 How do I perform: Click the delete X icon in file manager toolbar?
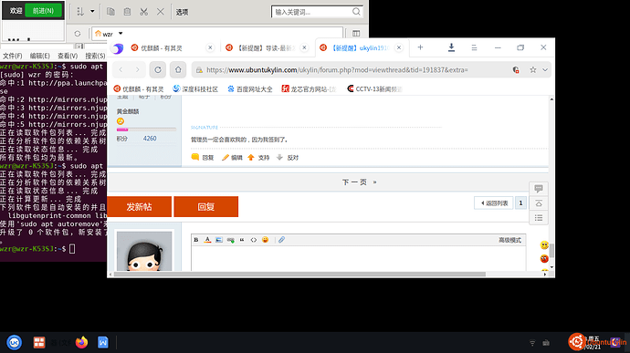(x=161, y=12)
